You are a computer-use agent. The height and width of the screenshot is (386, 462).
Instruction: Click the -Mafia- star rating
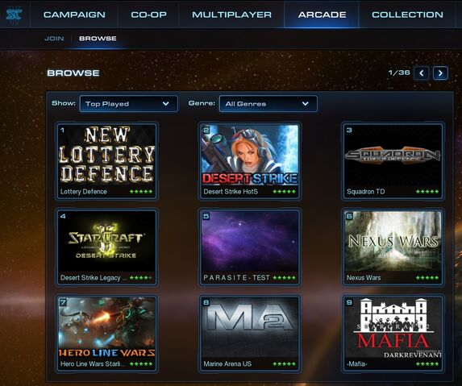tap(427, 364)
